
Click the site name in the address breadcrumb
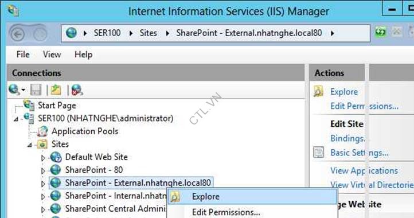pos(249,33)
